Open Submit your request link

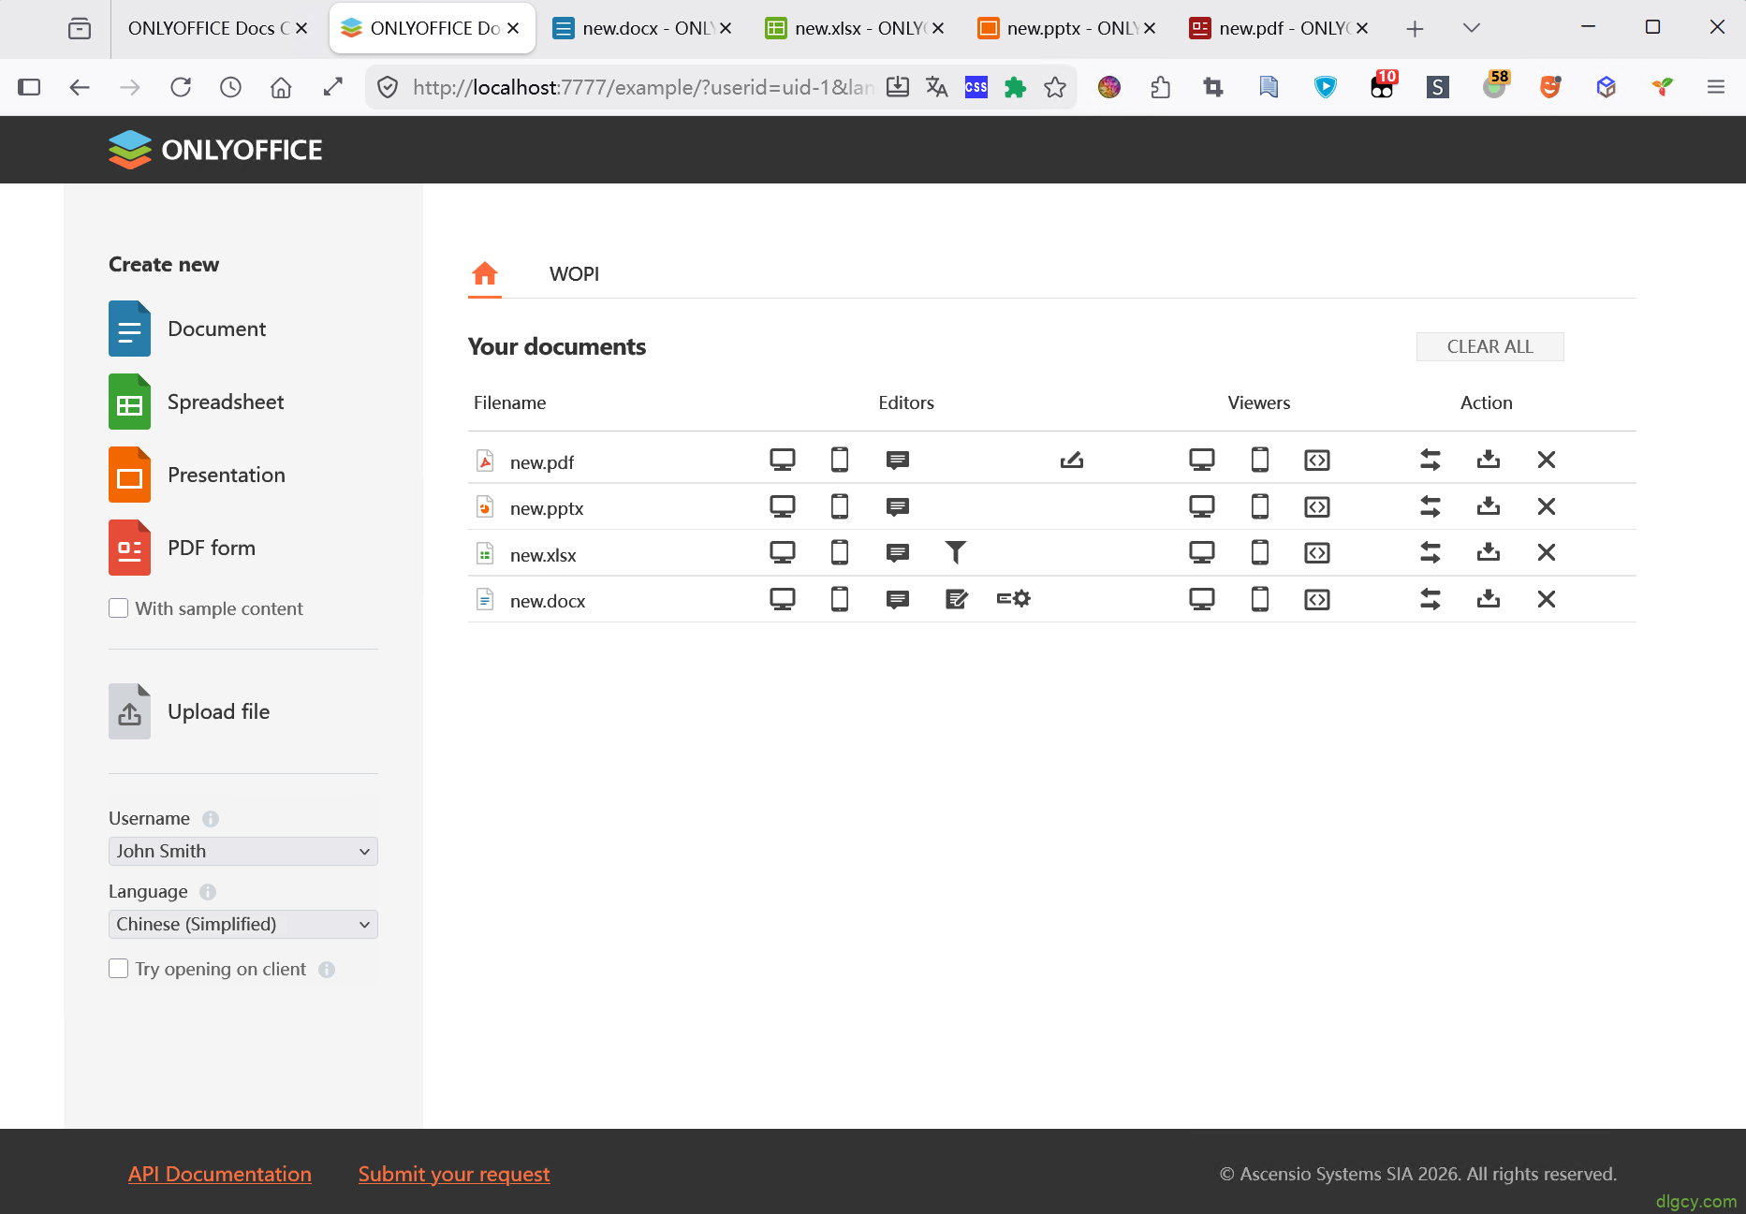(454, 1174)
